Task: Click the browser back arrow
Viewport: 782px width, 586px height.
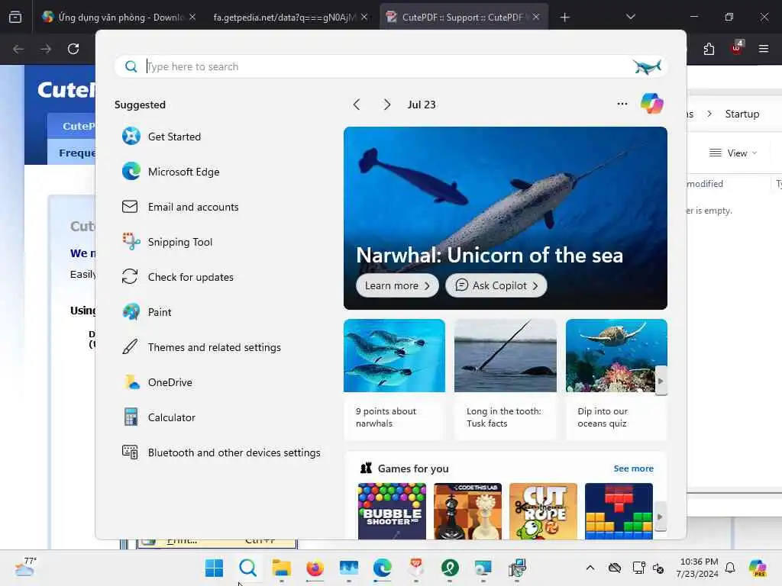Action: (18, 49)
